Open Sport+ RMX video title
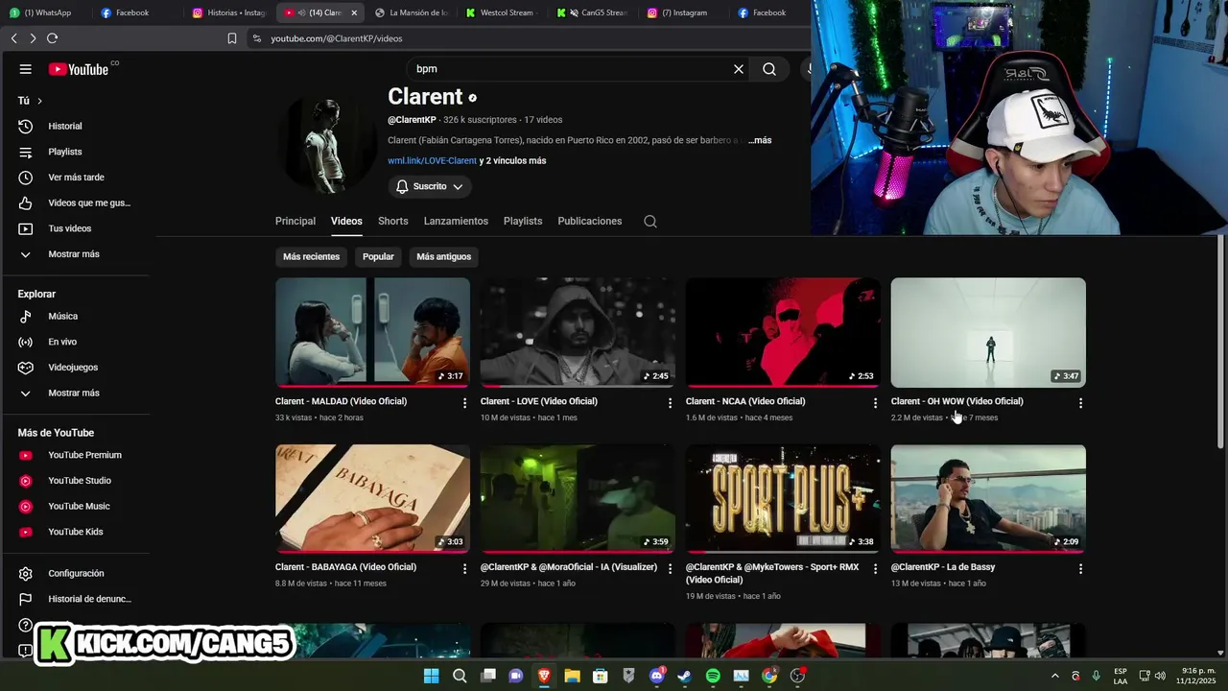Image resolution: width=1228 pixels, height=691 pixels. click(772, 574)
